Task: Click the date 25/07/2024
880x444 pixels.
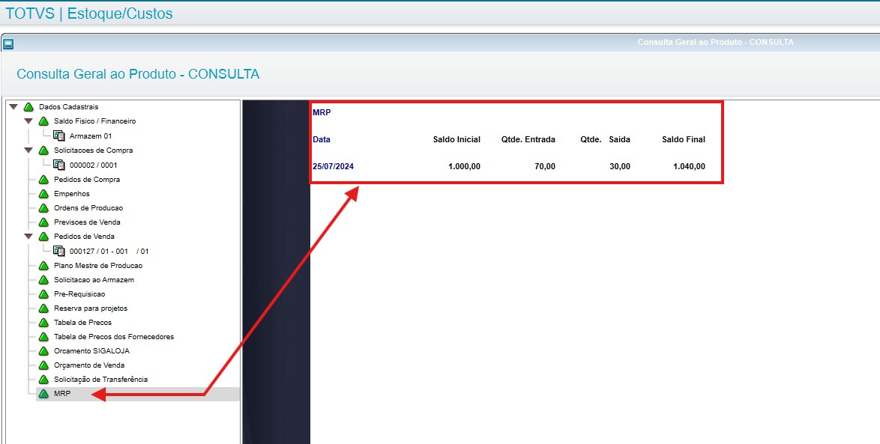Action: click(x=334, y=166)
